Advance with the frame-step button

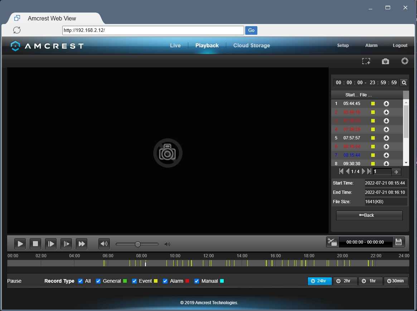(66, 244)
